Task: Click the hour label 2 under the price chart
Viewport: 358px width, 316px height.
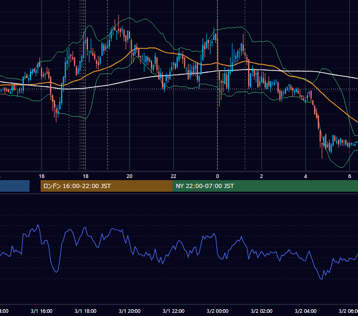Action: [x=262, y=176]
